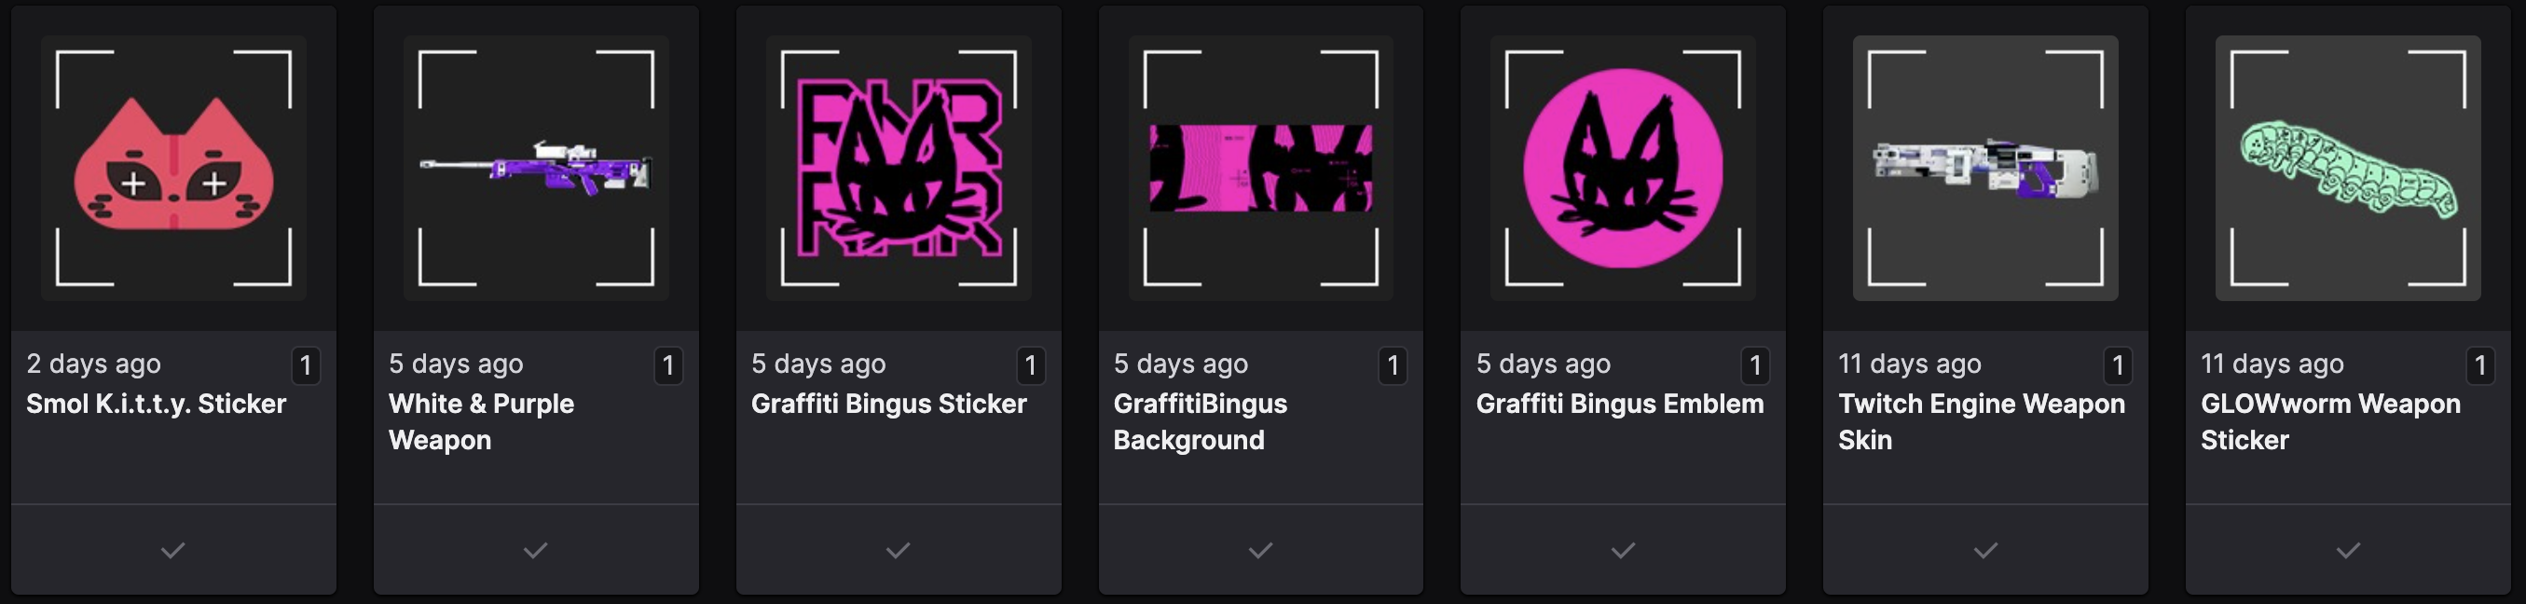This screenshot has height=604, width=2526.
Task: Click the quantity badge on Graffiti Bingus Emblem
Action: pyautogui.click(x=1755, y=365)
